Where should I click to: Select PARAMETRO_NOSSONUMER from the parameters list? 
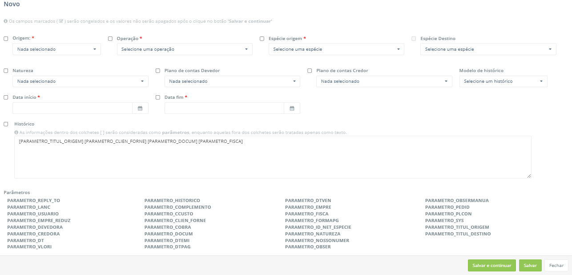pos(317,240)
